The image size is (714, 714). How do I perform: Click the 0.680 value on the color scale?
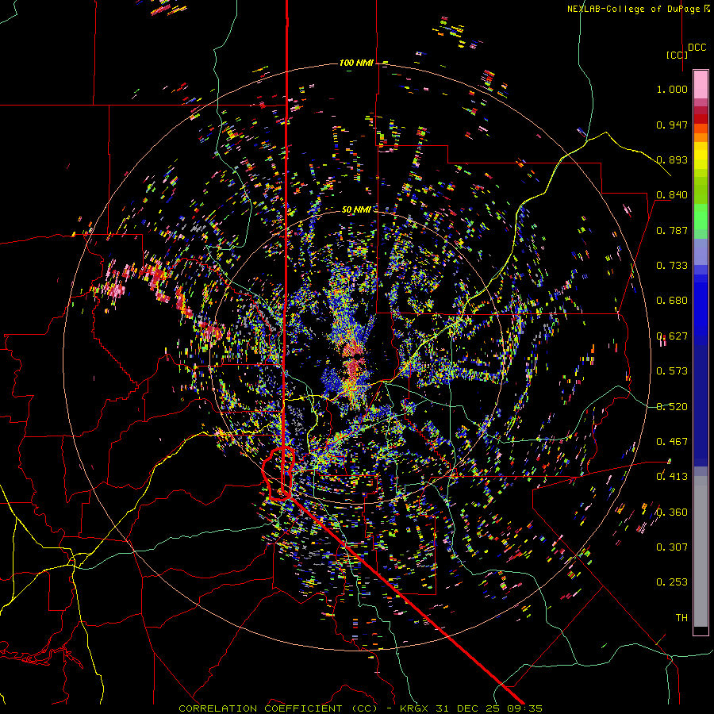click(672, 301)
